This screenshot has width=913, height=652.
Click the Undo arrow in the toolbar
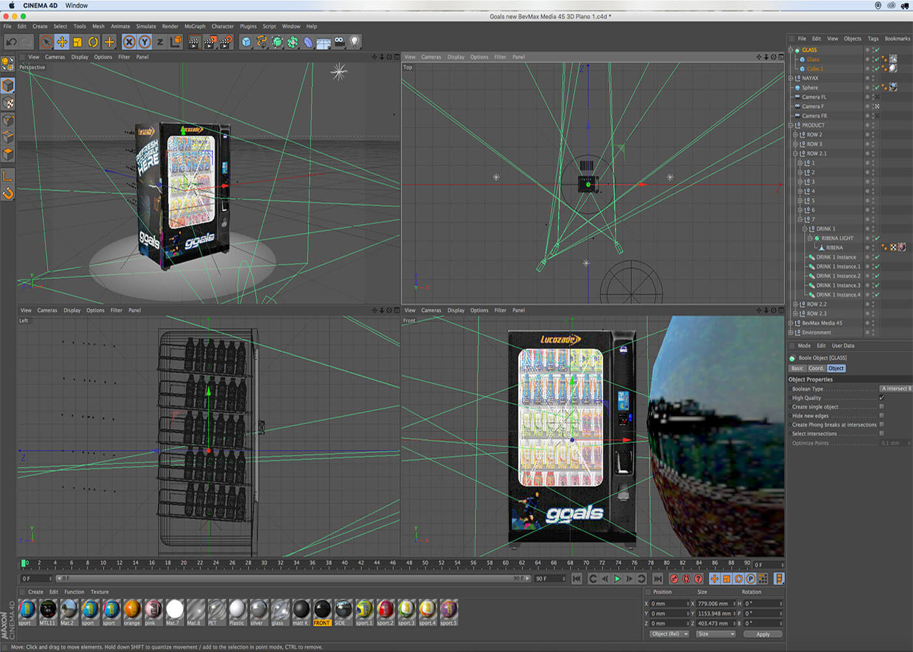click(11, 42)
